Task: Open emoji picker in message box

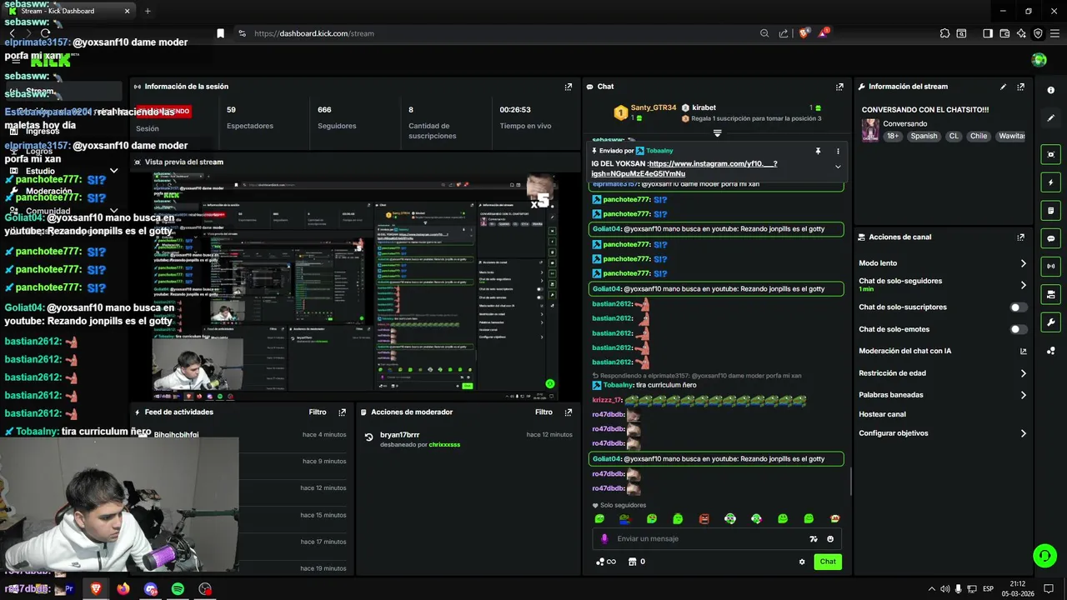Action: point(830,539)
